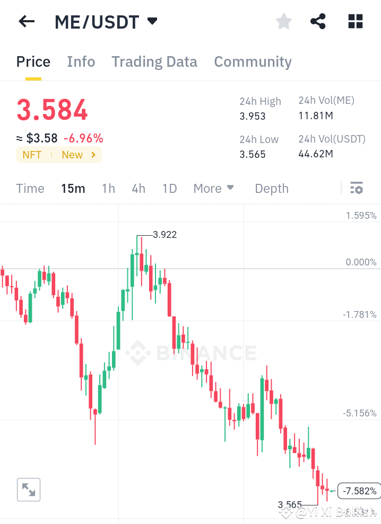Switch to the Time line chart view
The height and width of the screenshot is (524, 381).
(30, 188)
